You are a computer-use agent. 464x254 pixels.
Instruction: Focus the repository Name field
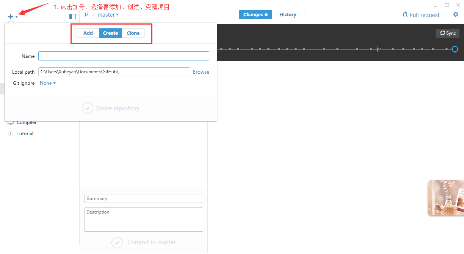coord(124,56)
